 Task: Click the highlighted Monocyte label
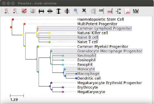(x=86, y=69)
